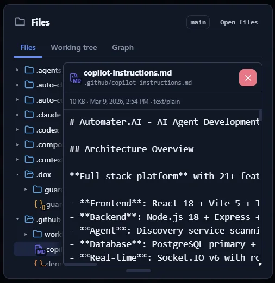Click the .compo folder icon
Image resolution: width=275 pixels, height=283 pixels.
click(x=29, y=144)
